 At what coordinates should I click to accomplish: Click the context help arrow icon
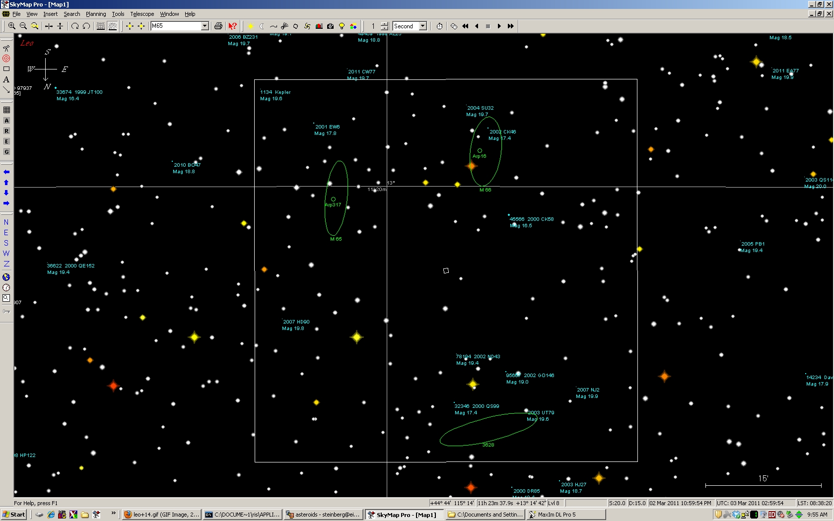click(232, 26)
